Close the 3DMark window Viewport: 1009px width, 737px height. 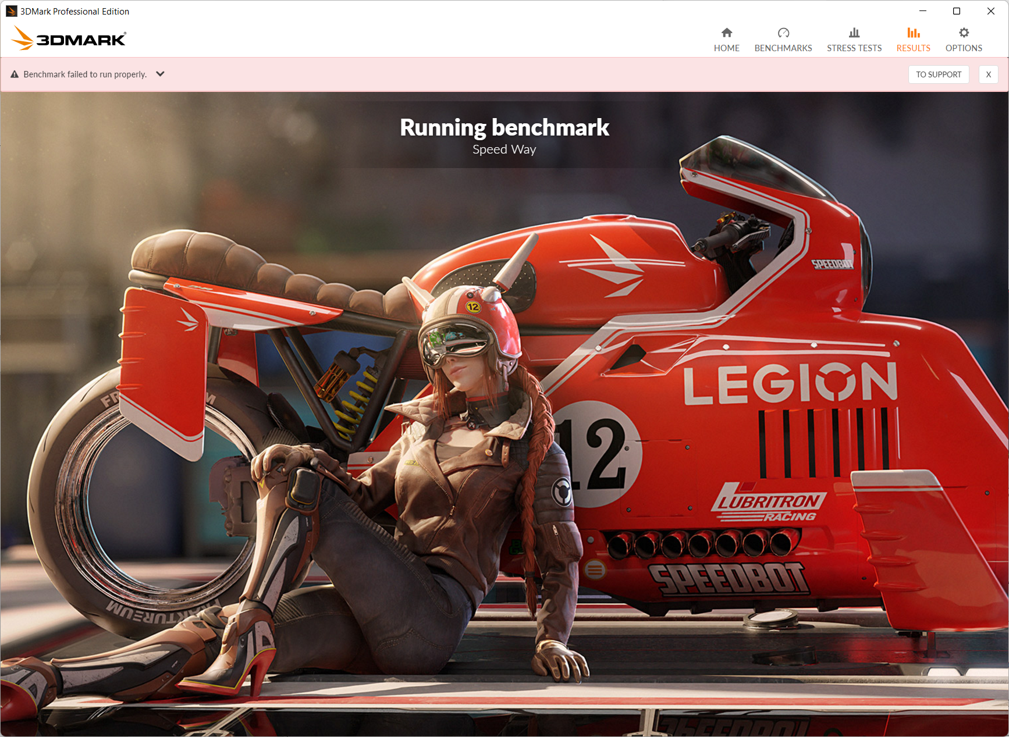tap(991, 11)
